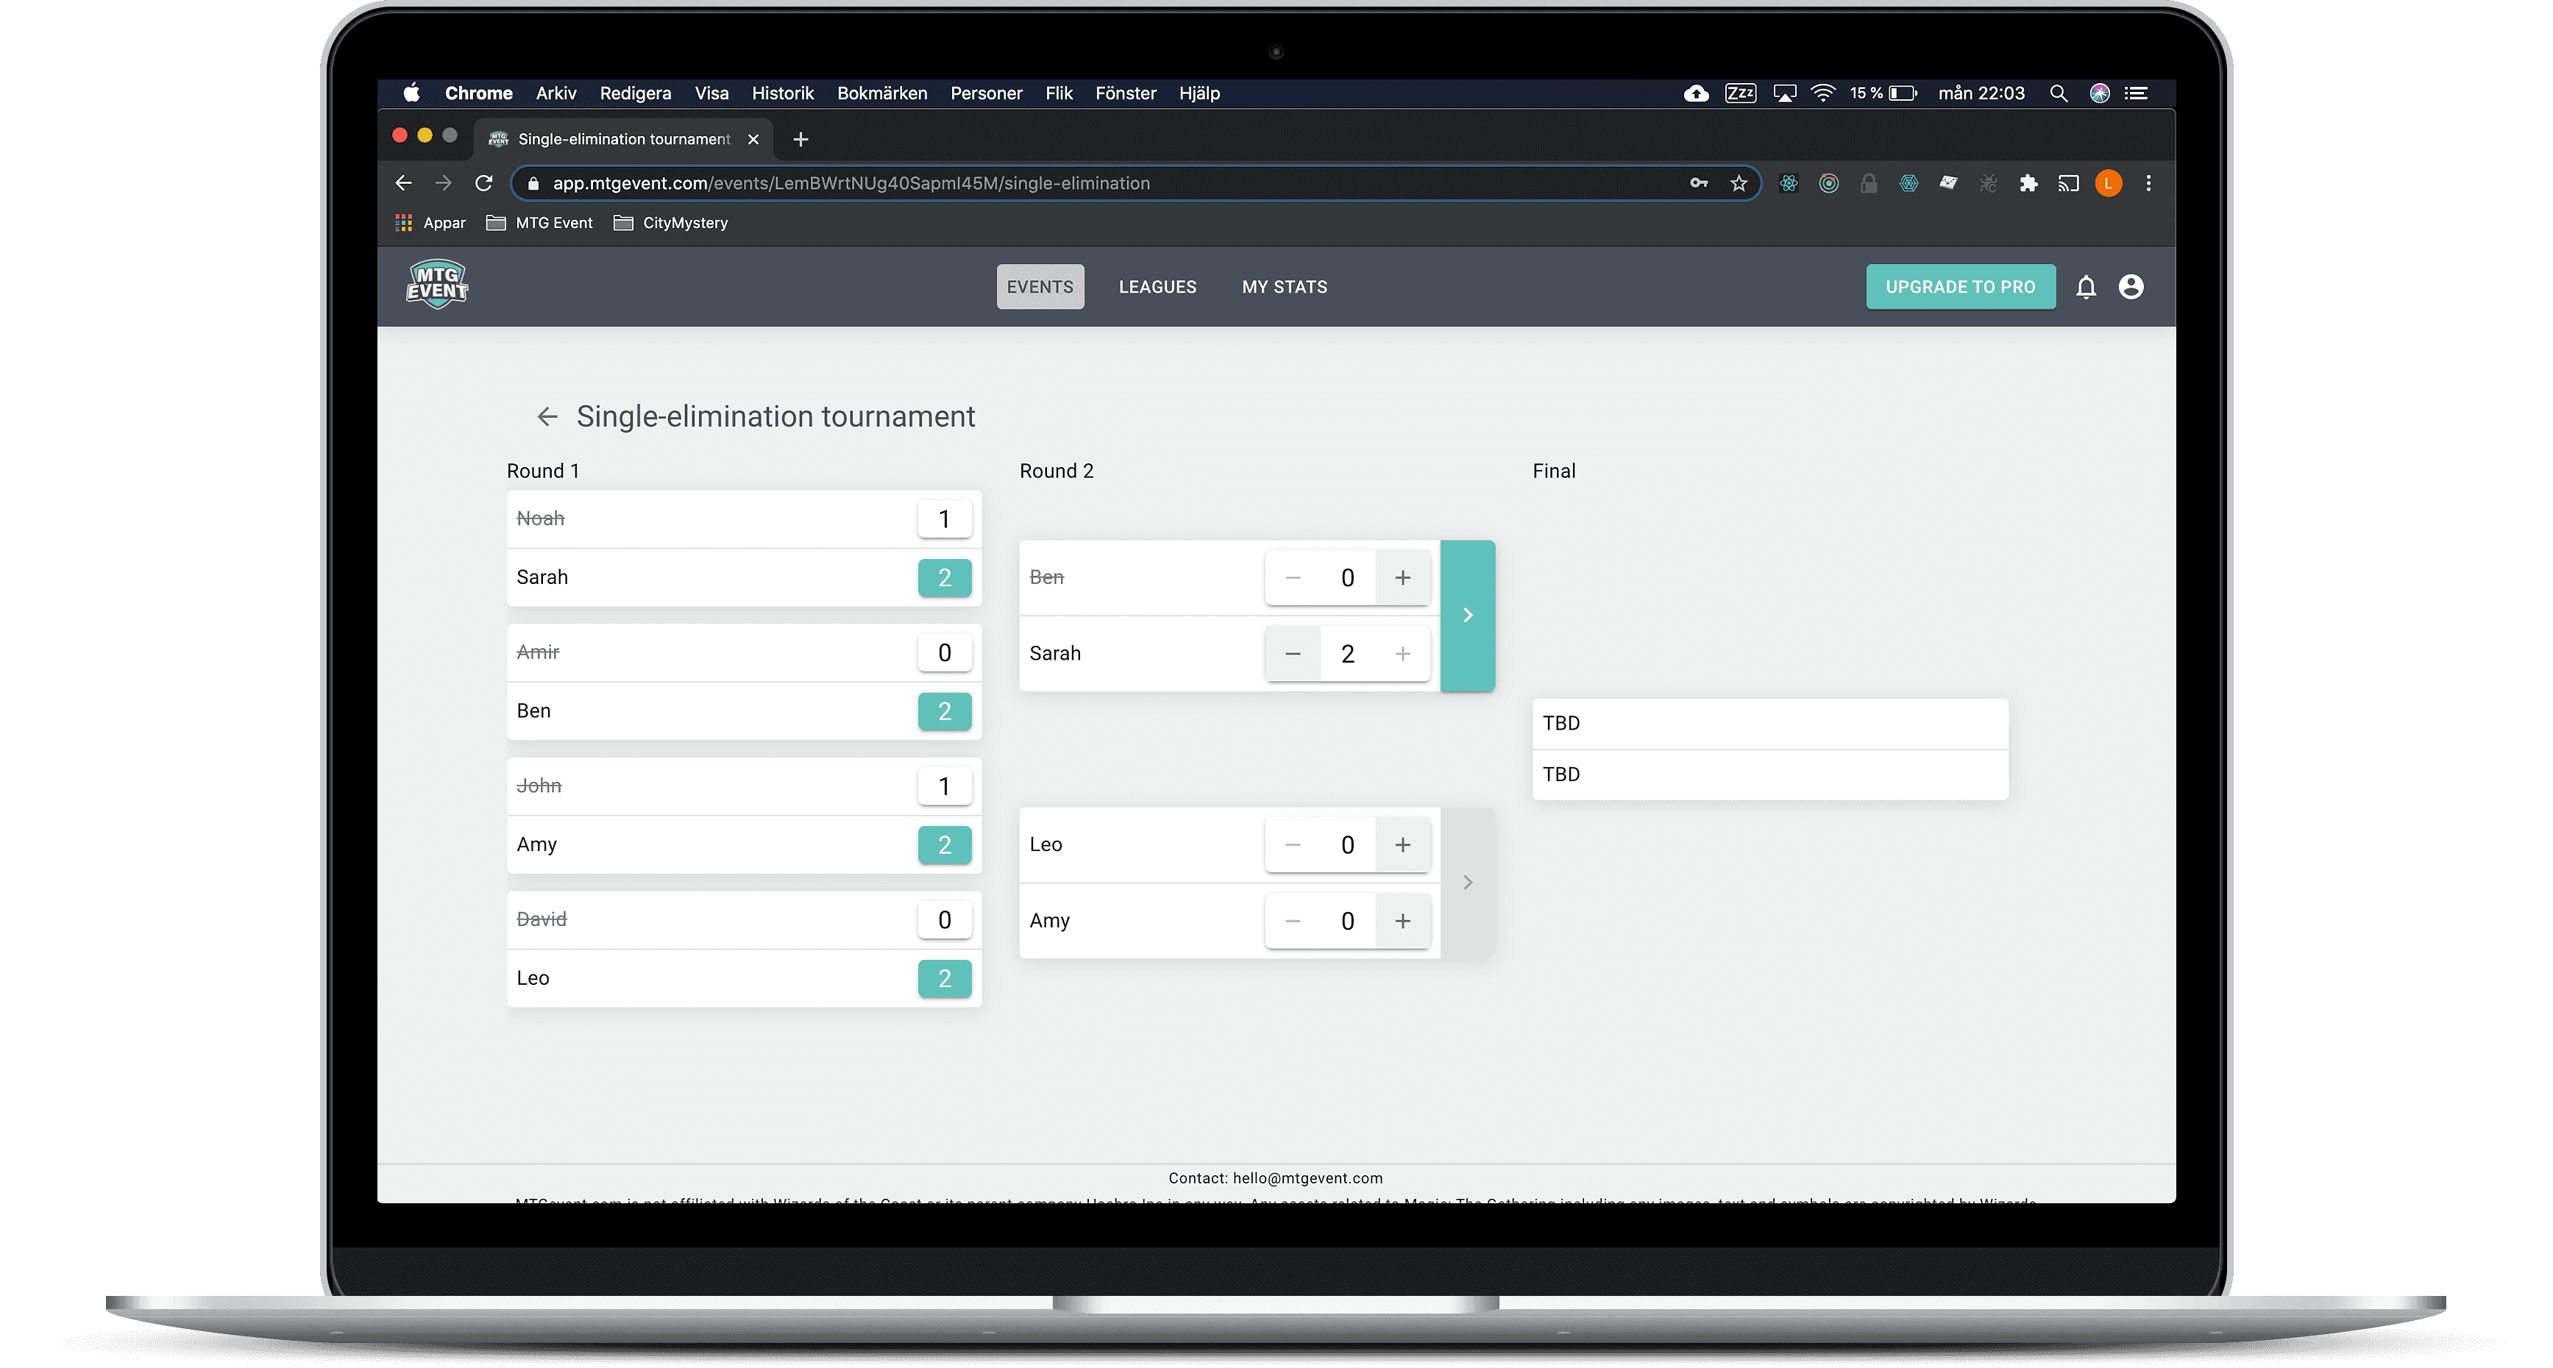Screen dimensions: 2553x1368
Task: Open the My Stats tab
Action: [1285, 288]
